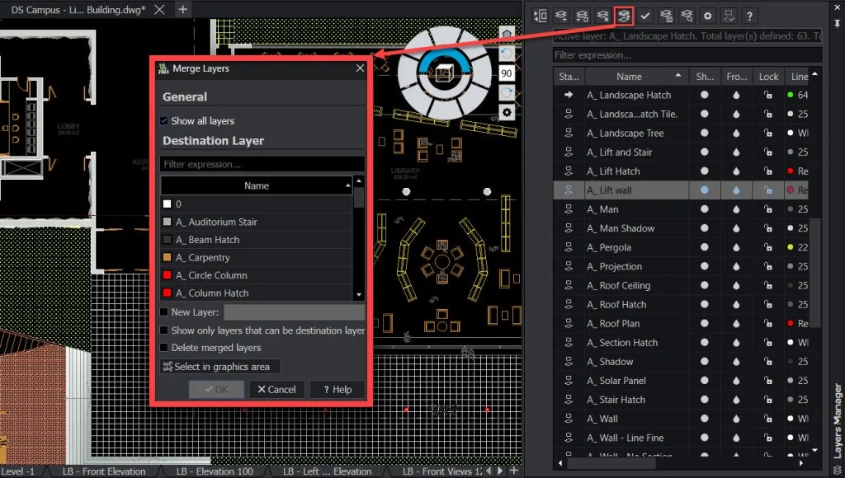Click the Delete Layer icon with x mark
The height and width of the screenshot is (478, 845).
[603, 16]
